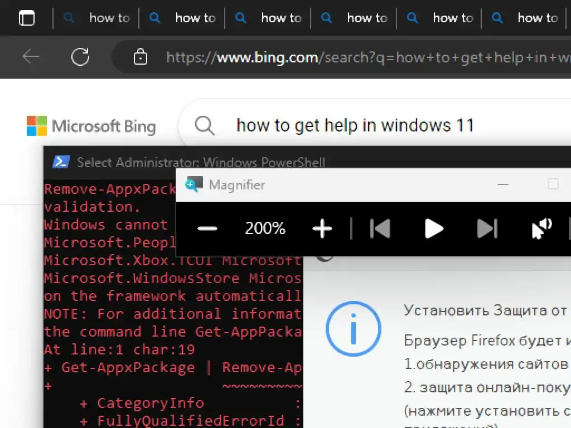571x428 pixels.
Task: Click the '(нажмите установить' line
Action: coord(487,411)
